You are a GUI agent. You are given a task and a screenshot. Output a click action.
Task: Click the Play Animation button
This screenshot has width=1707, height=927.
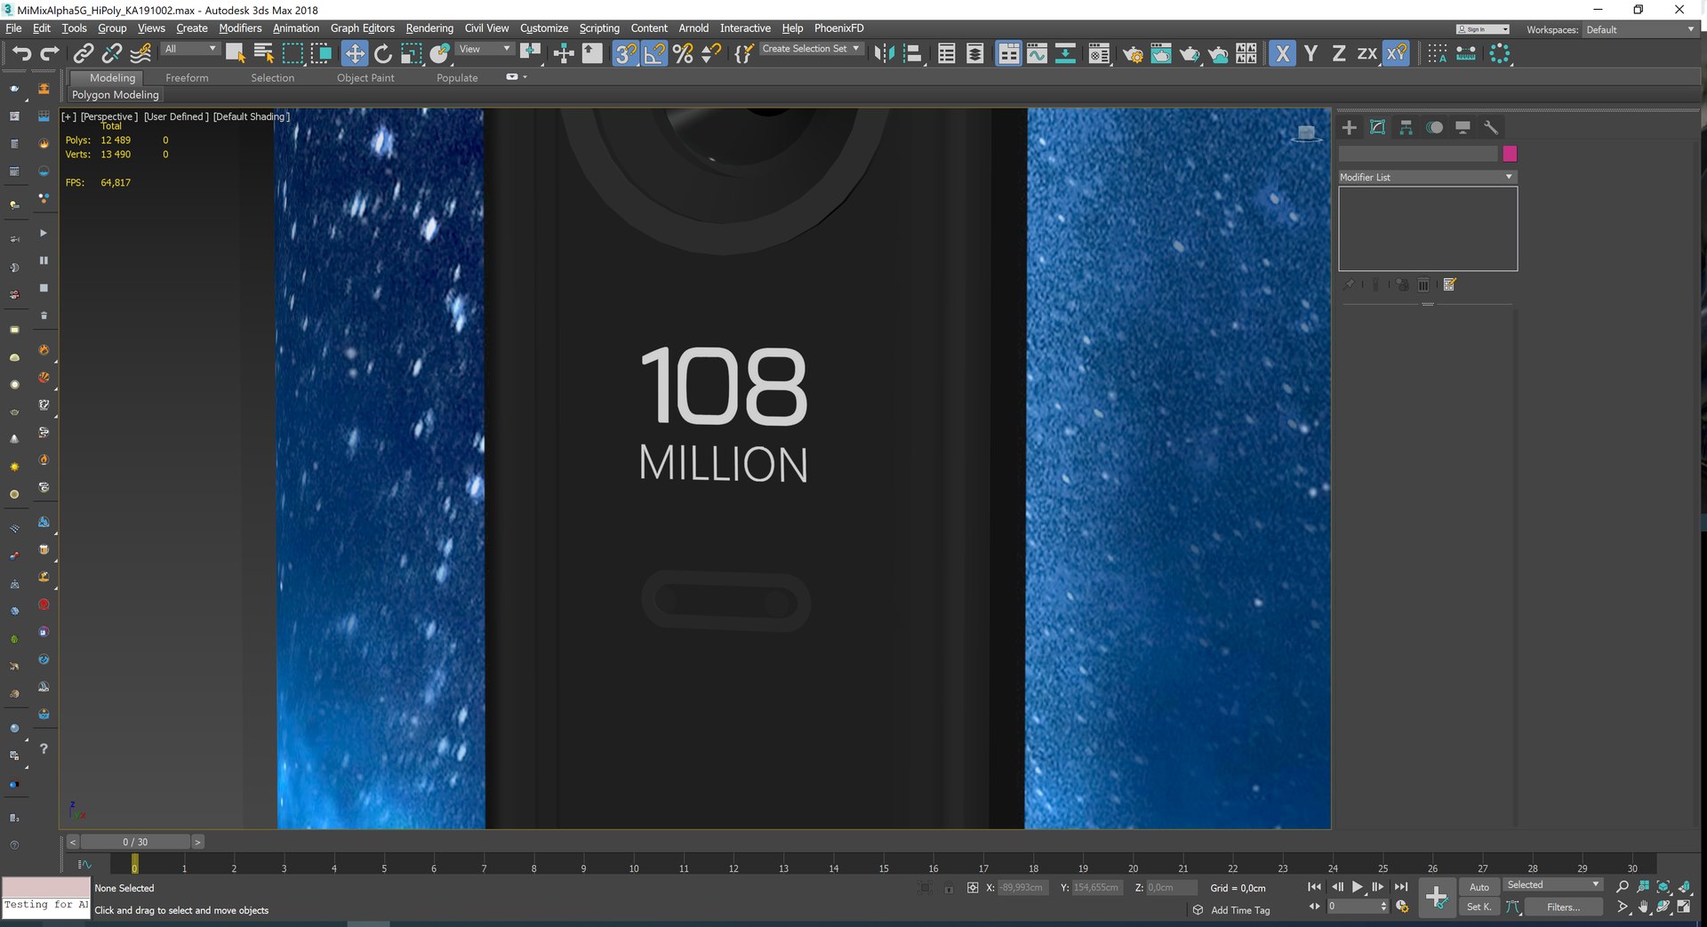coord(1358,887)
